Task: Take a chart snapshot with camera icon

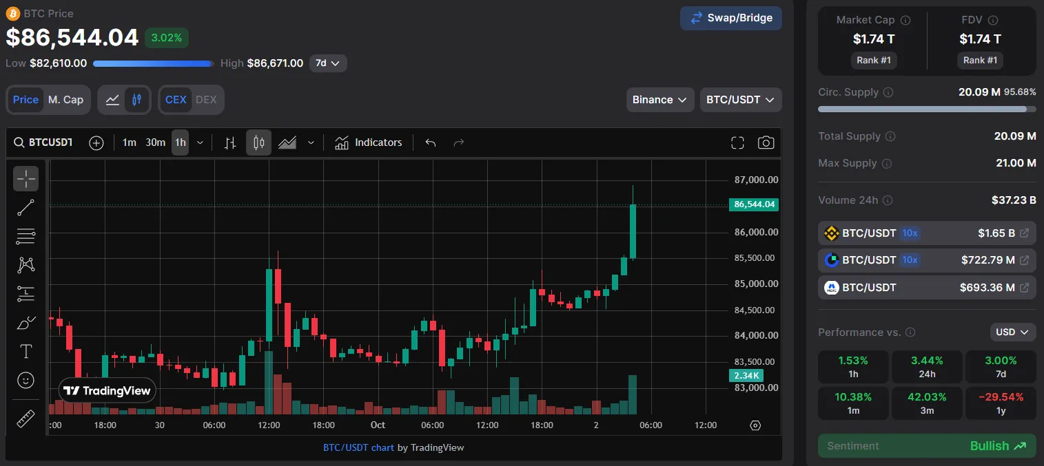Action: (766, 142)
